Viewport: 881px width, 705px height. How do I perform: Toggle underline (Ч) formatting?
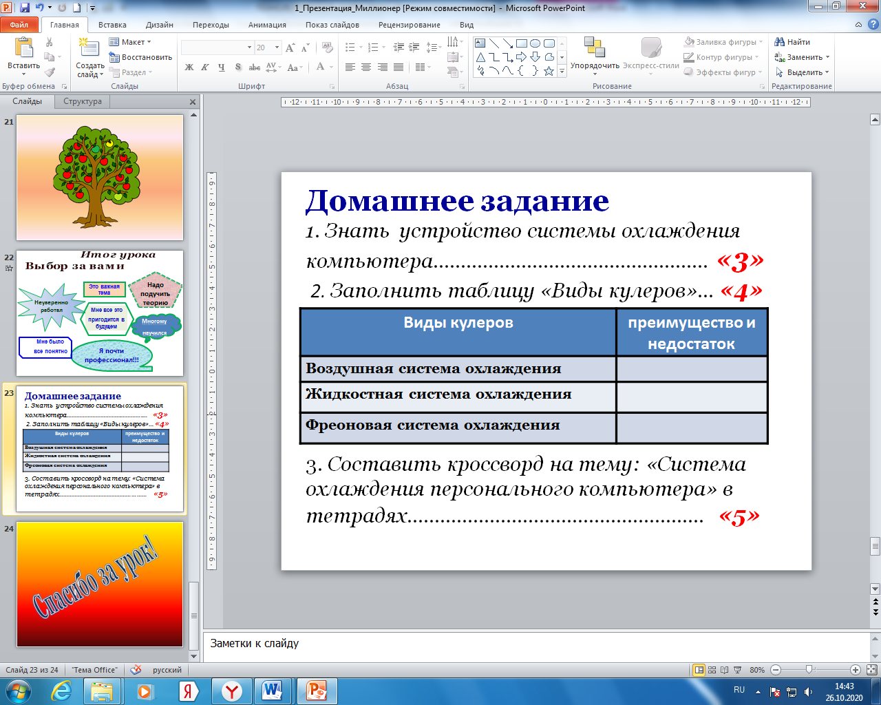(x=221, y=67)
